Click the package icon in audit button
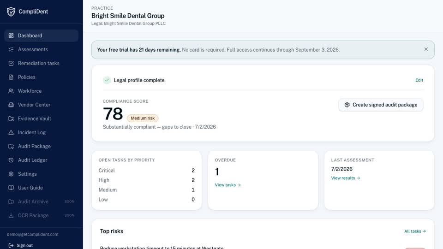443x249 pixels. [x=347, y=105]
